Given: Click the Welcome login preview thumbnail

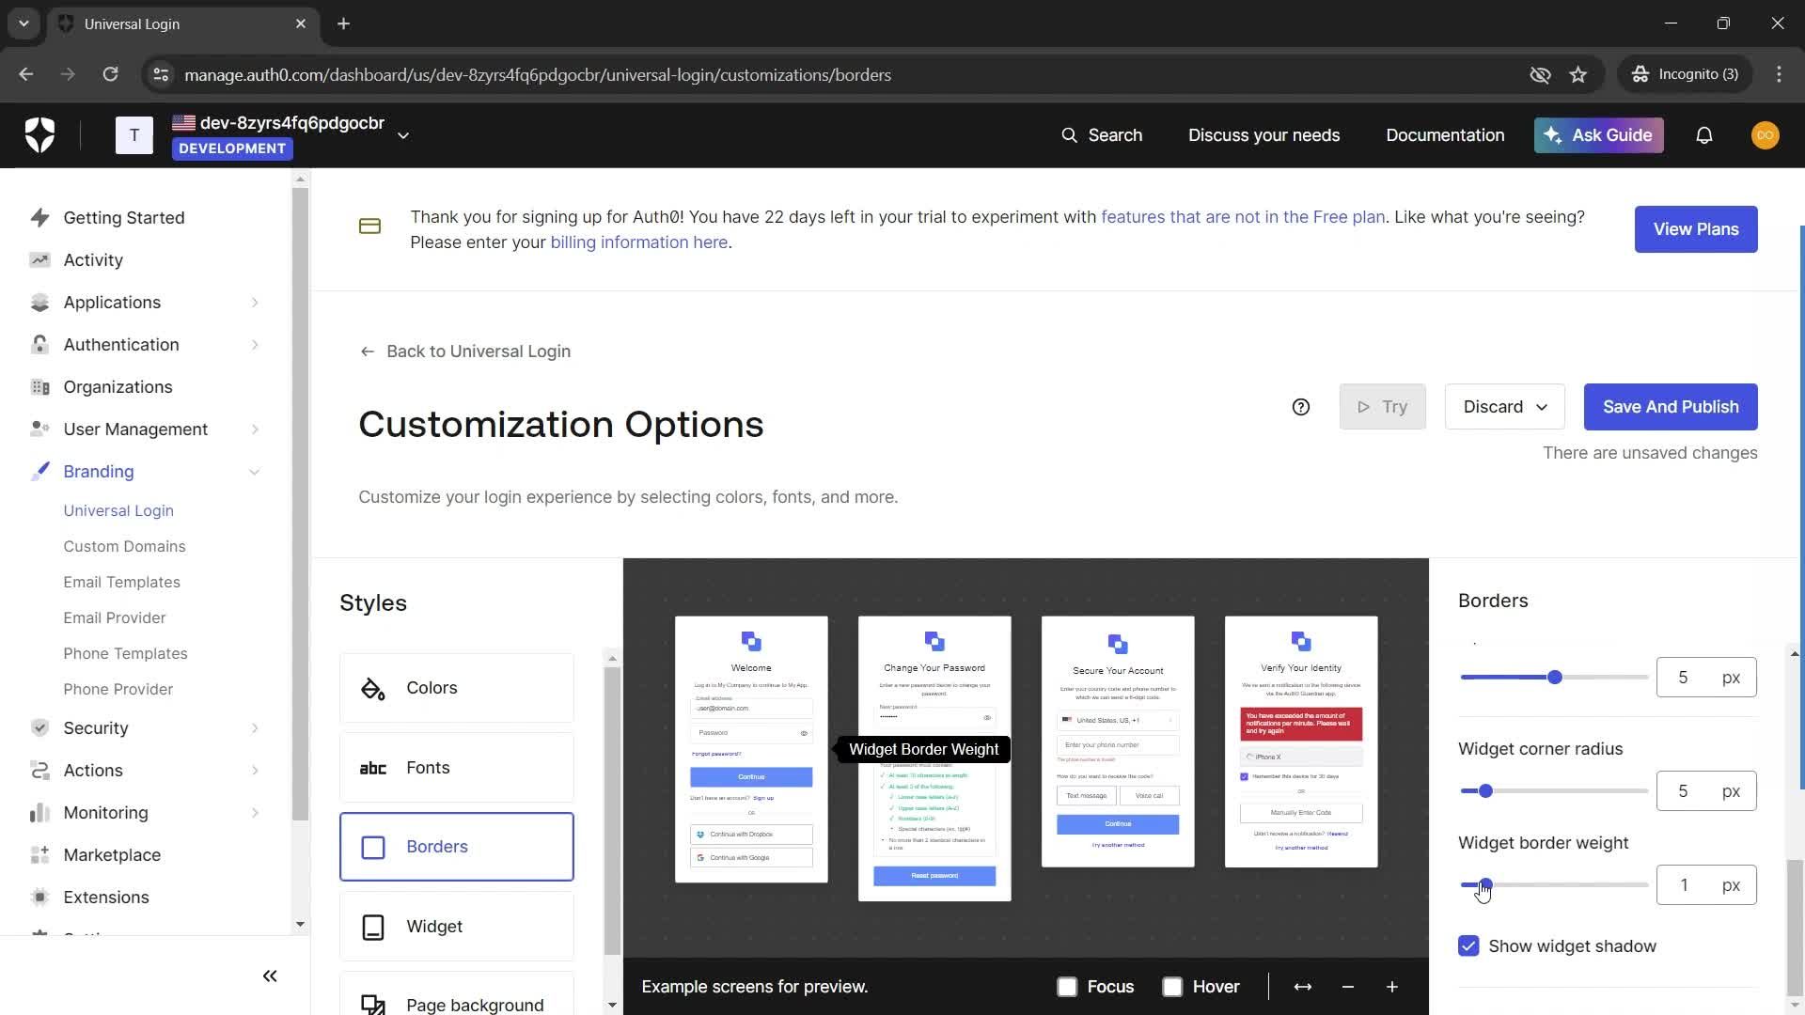Looking at the screenshot, I should point(751,749).
